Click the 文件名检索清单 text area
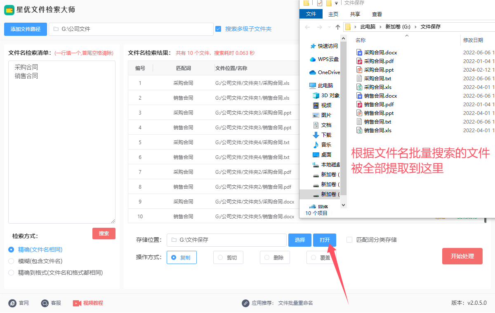This screenshot has height=313, width=495. [x=62, y=142]
